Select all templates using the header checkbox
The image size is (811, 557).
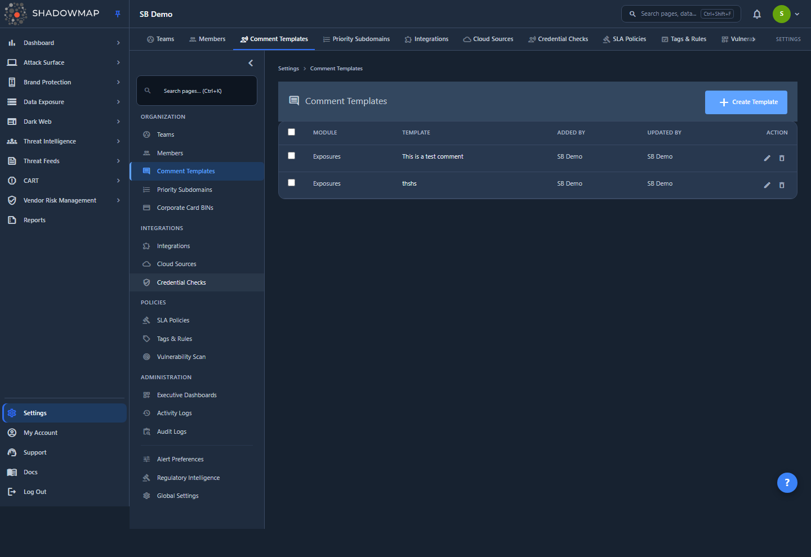point(291,132)
